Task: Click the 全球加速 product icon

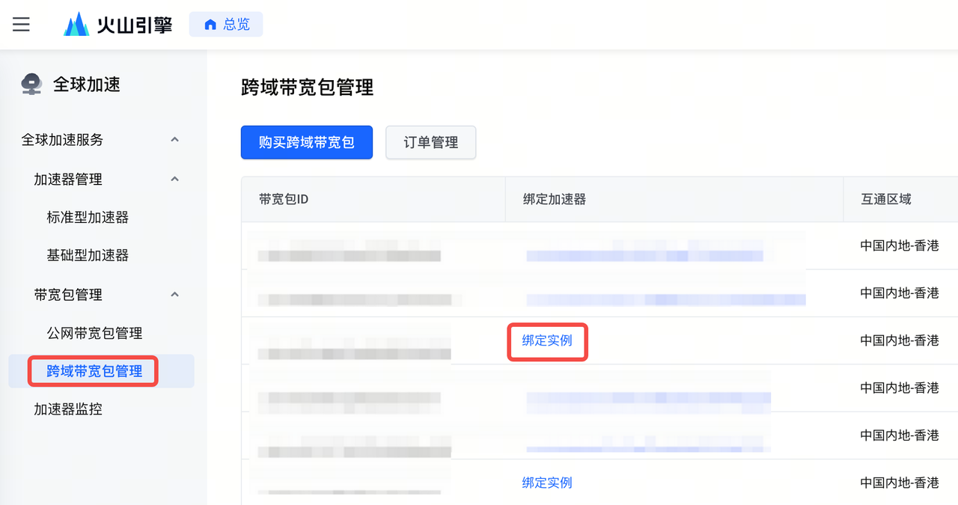Action: tap(31, 85)
